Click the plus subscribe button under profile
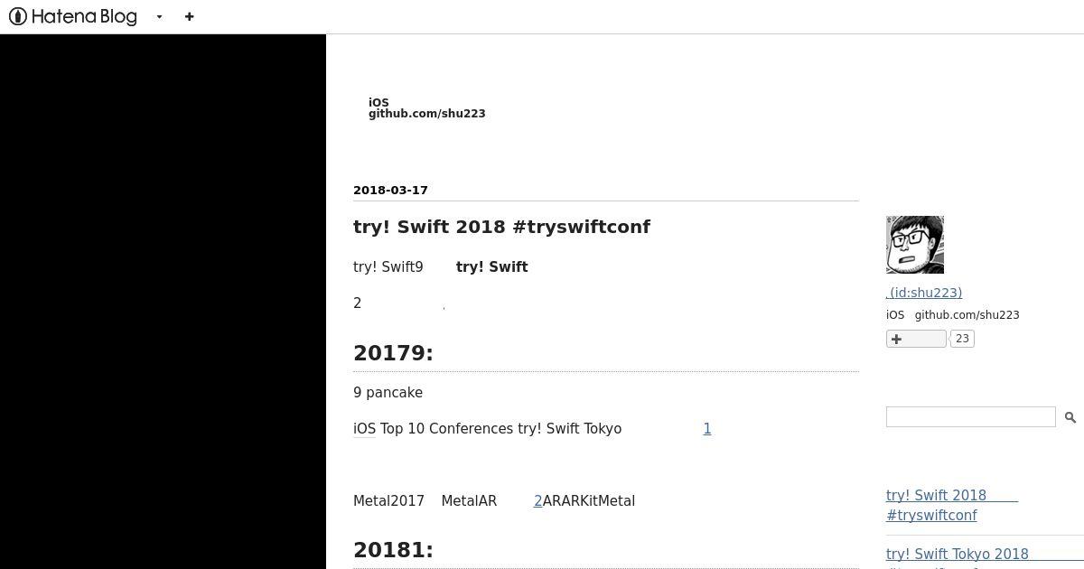Screen dimensions: 1084x569 pyautogui.click(x=916, y=339)
